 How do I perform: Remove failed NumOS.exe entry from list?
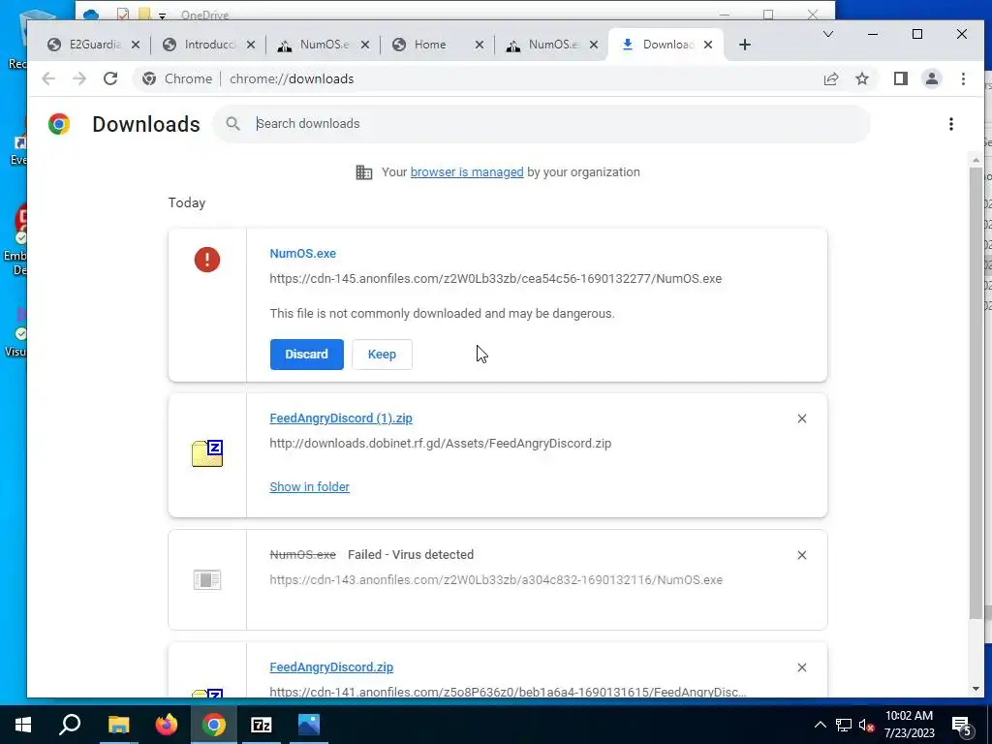tap(801, 555)
